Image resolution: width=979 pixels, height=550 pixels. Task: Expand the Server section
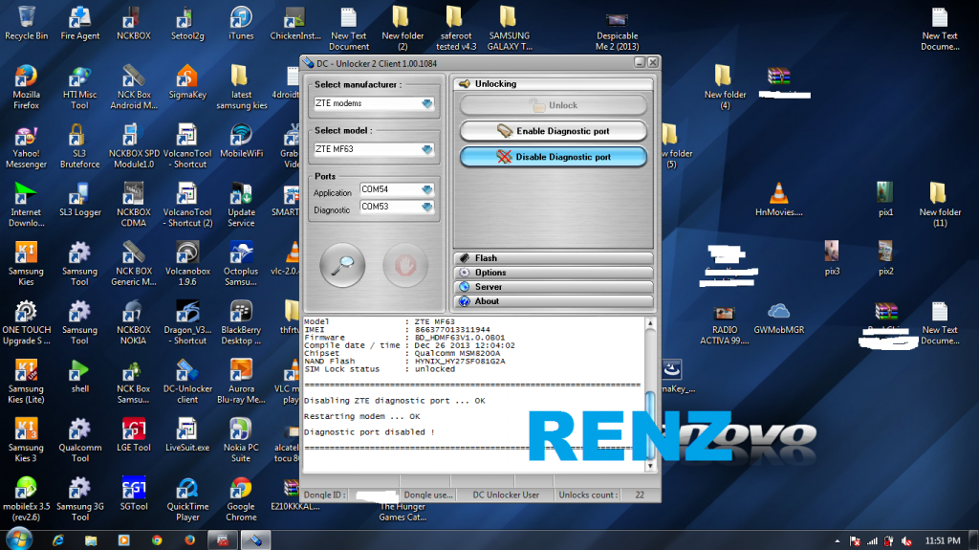(554, 287)
